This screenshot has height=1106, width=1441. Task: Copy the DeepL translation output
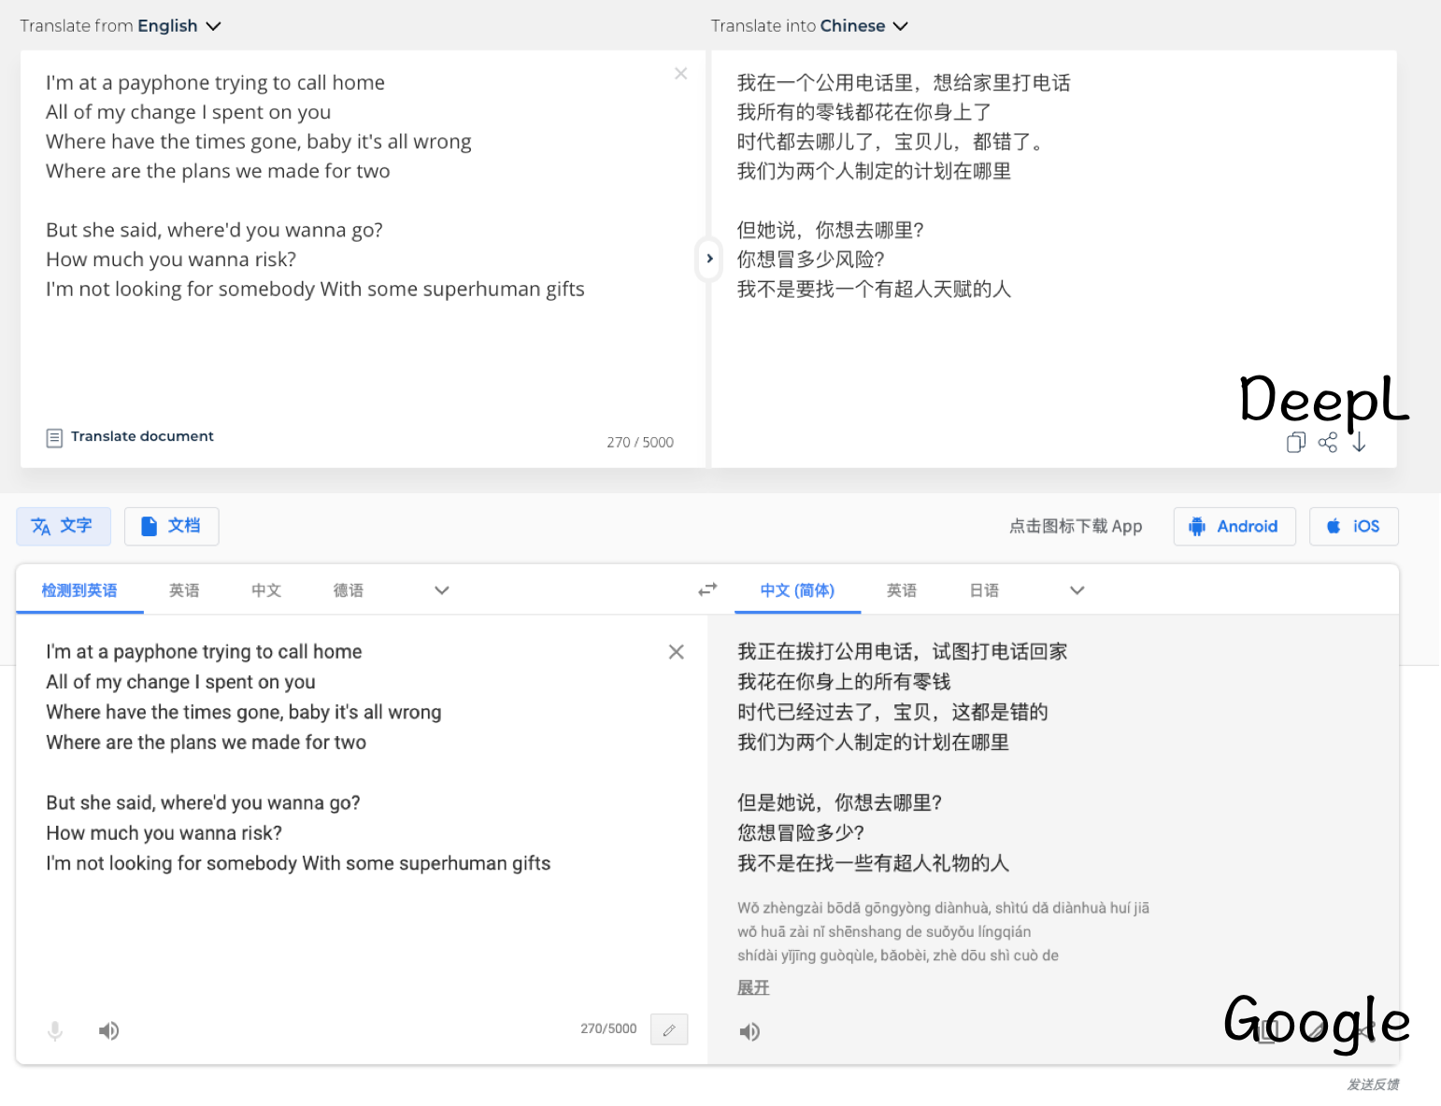pyautogui.click(x=1295, y=443)
